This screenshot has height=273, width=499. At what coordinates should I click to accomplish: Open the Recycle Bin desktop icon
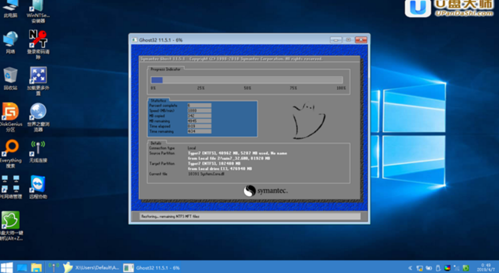point(10,76)
